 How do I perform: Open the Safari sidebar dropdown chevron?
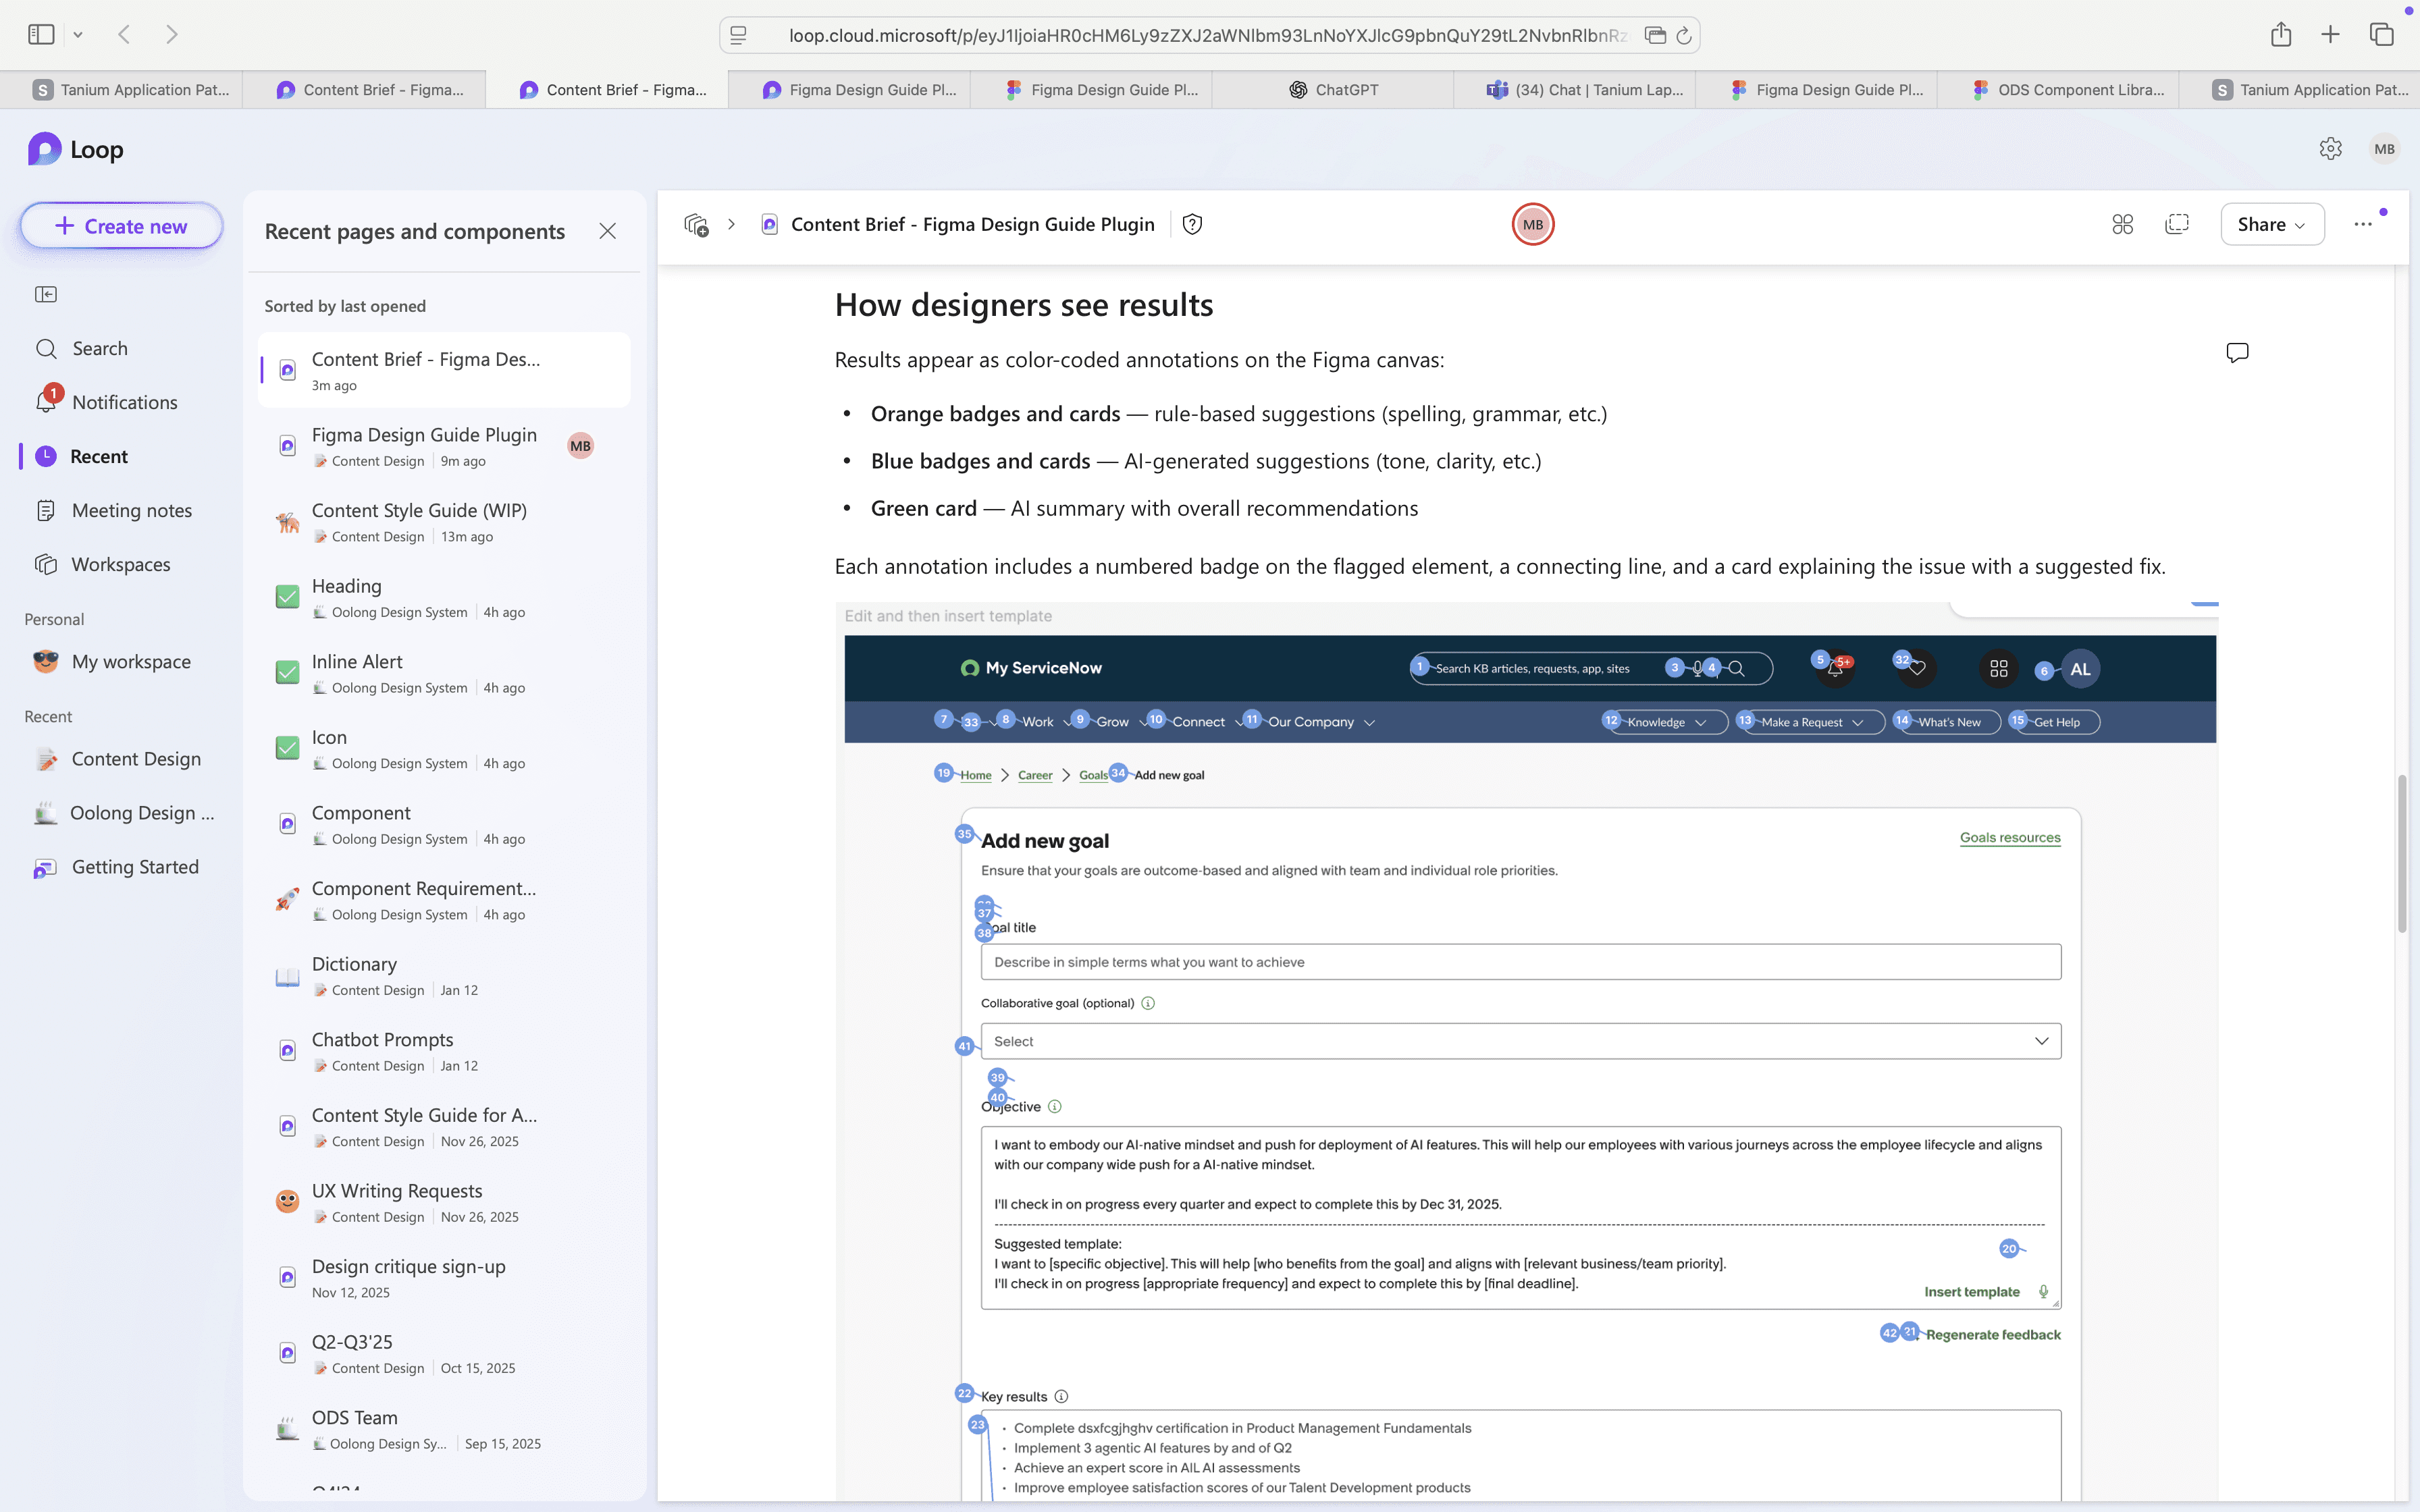coord(78,35)
